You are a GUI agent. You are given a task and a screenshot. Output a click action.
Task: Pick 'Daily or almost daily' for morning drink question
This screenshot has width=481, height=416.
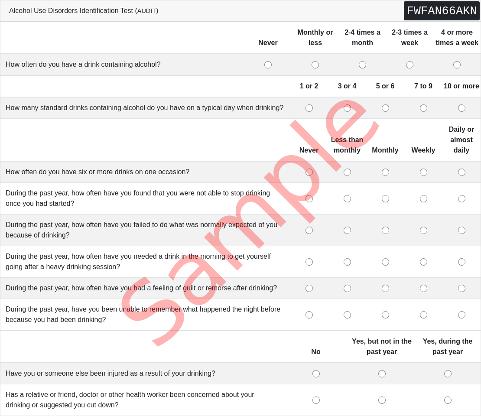click(x=461, y=262)
